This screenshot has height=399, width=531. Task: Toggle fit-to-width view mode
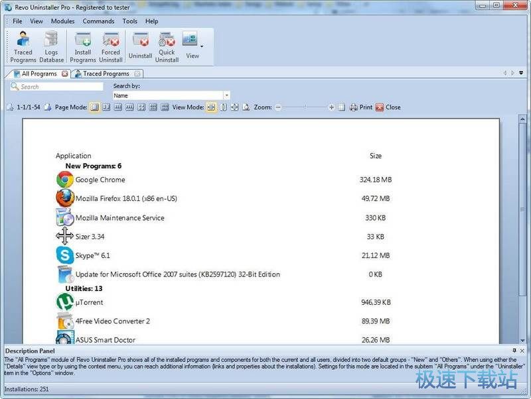pos(211,107)
